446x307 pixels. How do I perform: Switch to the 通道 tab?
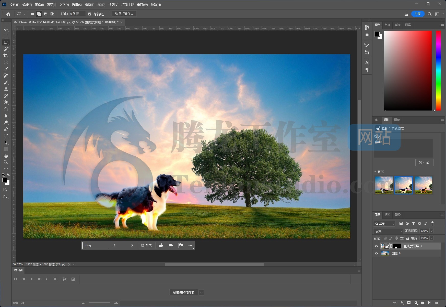[x=388, y=215]
